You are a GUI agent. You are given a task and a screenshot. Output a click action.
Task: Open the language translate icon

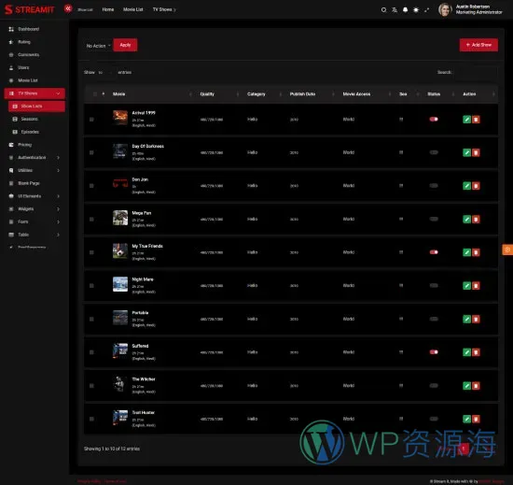pos(395,10)
